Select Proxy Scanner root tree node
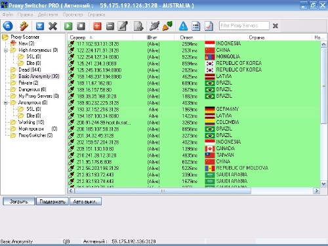 (25, 37)
